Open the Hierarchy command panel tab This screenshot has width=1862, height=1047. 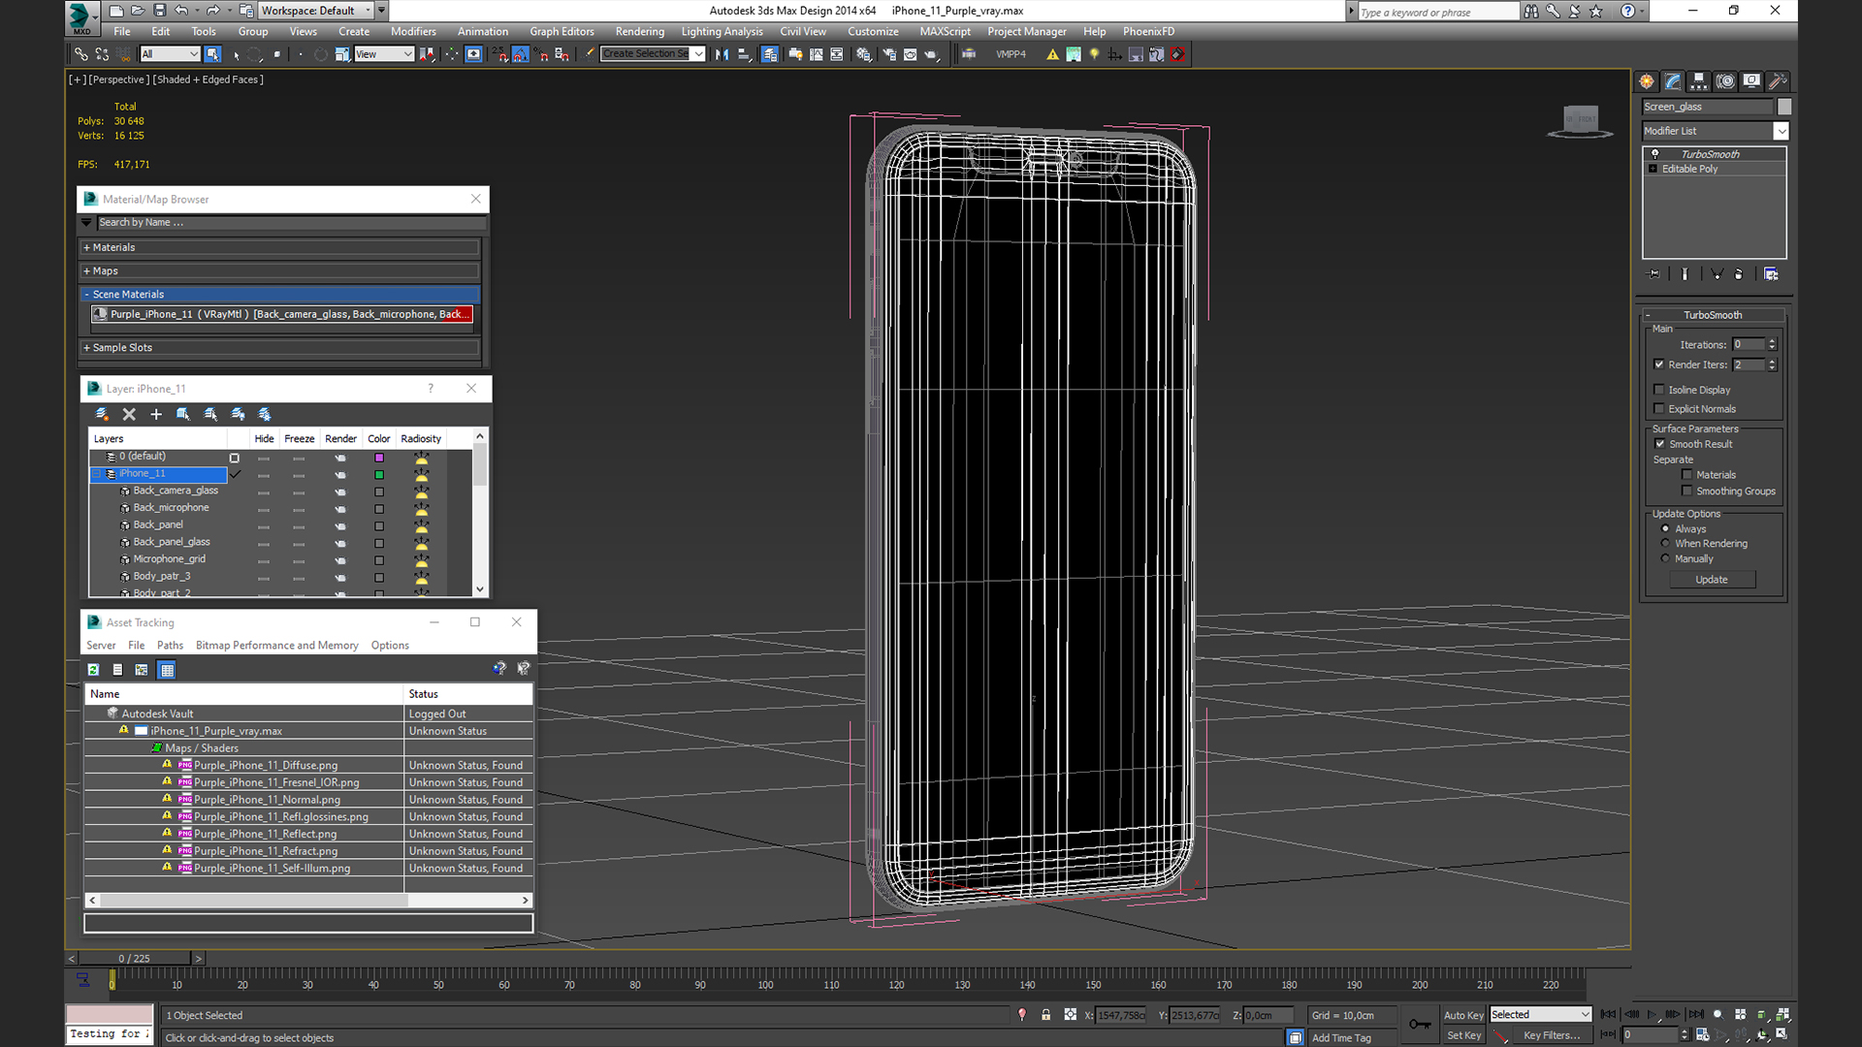click(x=1699, y=81)
